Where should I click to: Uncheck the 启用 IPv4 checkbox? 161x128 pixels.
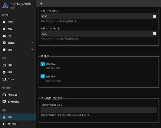43,64
